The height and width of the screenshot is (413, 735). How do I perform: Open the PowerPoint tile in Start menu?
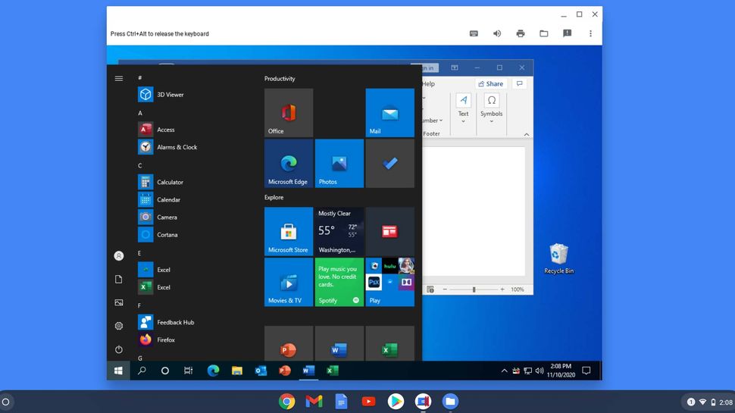point(289,344)
